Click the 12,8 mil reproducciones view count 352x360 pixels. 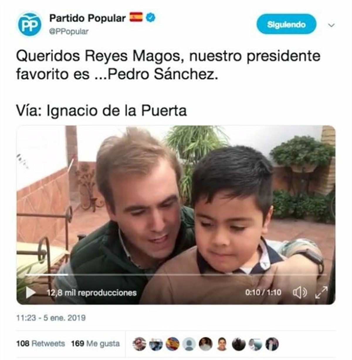coord(92,293)
